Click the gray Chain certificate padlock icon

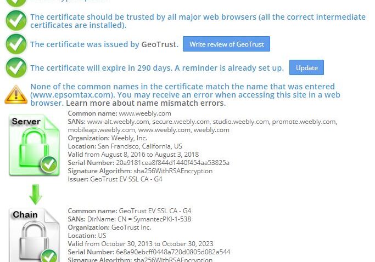[34, 235]
